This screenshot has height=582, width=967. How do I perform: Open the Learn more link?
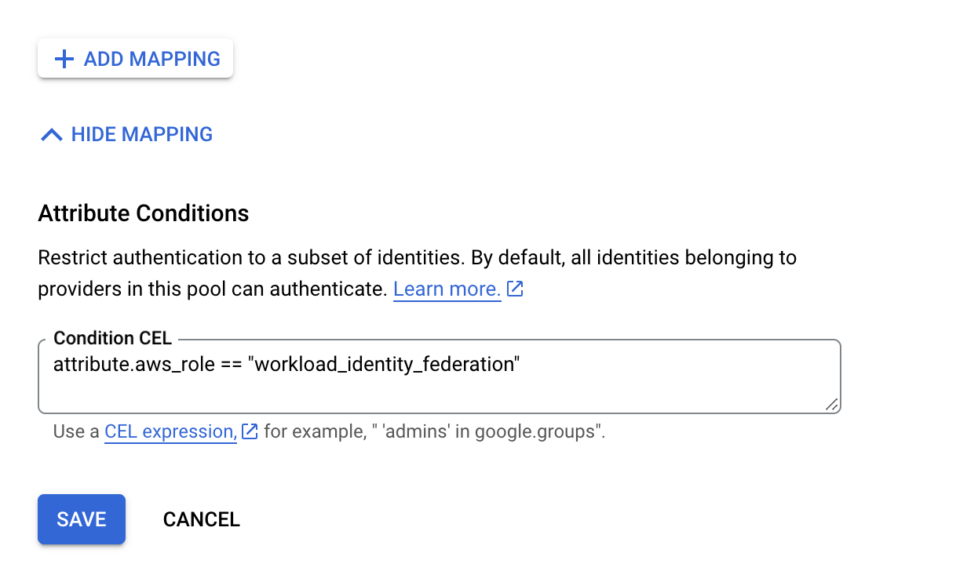[447, 289]
